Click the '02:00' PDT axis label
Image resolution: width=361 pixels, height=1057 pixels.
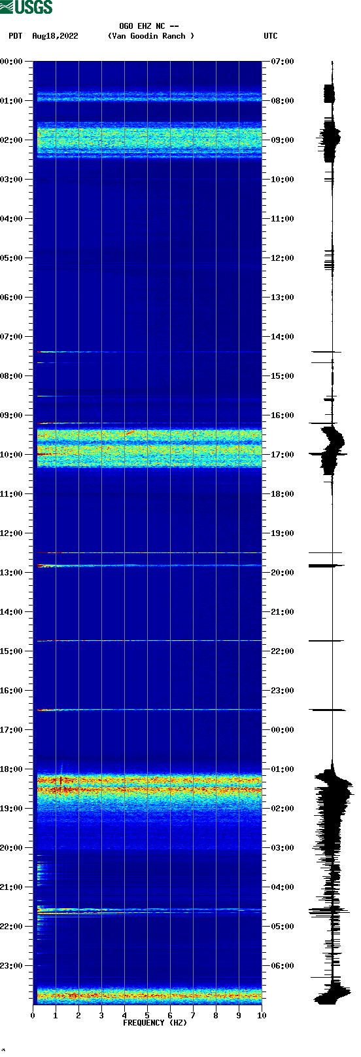click(12, 140)
